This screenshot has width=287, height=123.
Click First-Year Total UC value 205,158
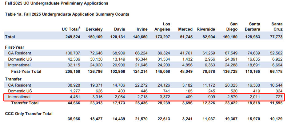click(73, 72)
